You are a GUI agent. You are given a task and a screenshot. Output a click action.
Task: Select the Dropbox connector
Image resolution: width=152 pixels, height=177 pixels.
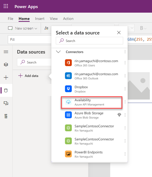coord(91,89)
